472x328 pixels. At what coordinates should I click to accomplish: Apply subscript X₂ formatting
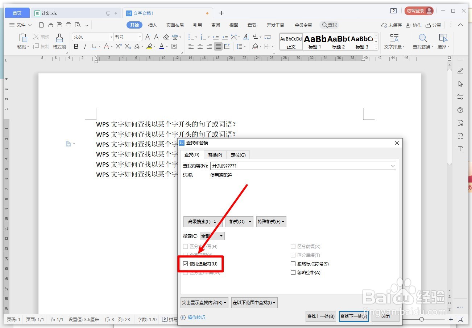click(128, 46)
